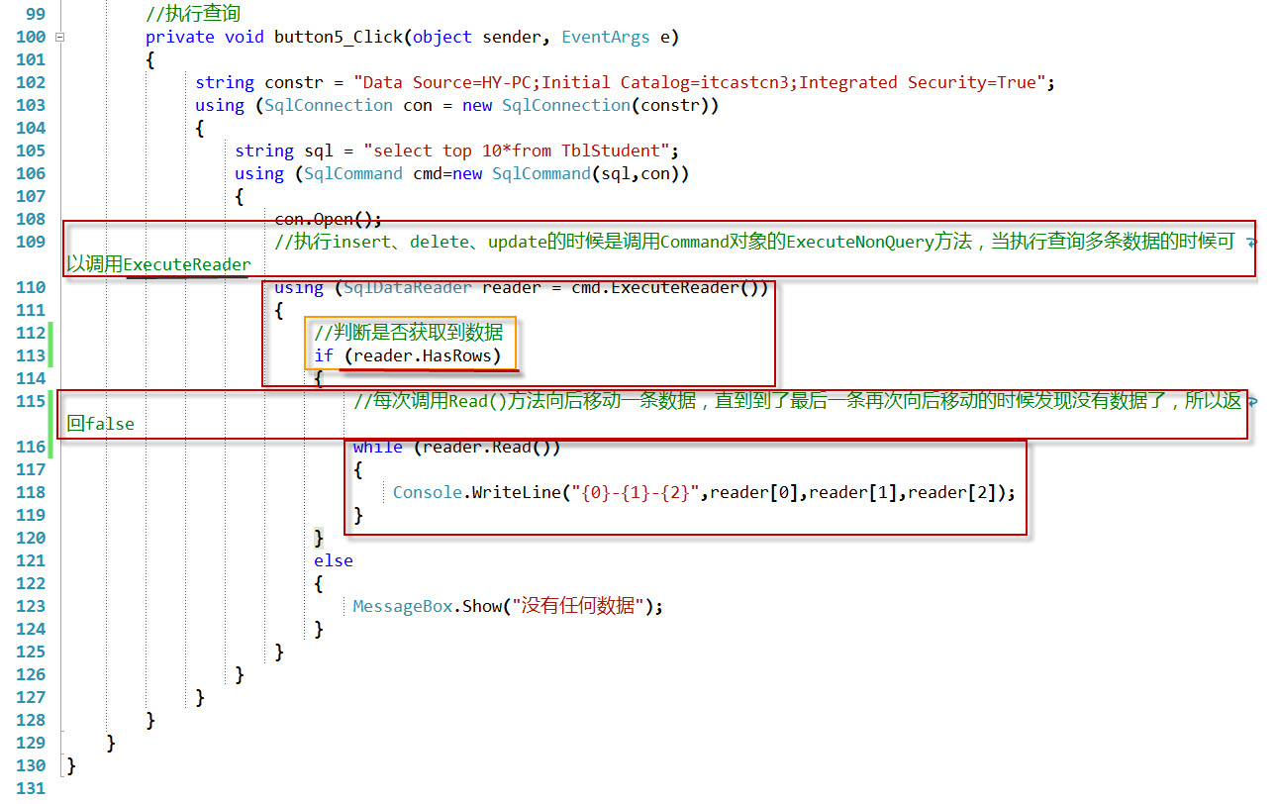The image size is (1277, 804).
Task: Click the "con.Open();" statement
Action: [x=328, y=219]
